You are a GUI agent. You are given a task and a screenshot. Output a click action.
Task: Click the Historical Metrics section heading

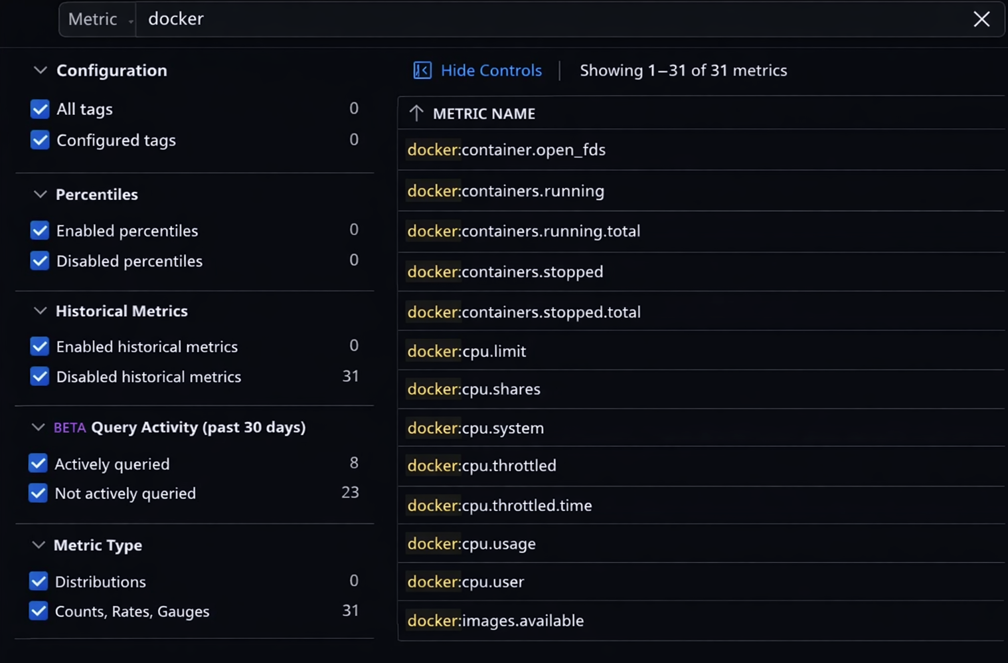coord(122,311)
